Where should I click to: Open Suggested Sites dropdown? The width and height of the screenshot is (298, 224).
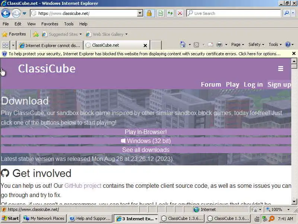coord(62,34)
